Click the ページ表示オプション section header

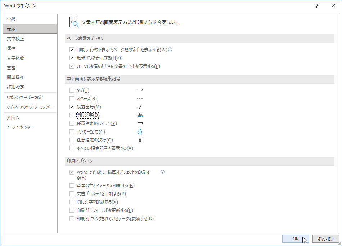pos(199,38)
